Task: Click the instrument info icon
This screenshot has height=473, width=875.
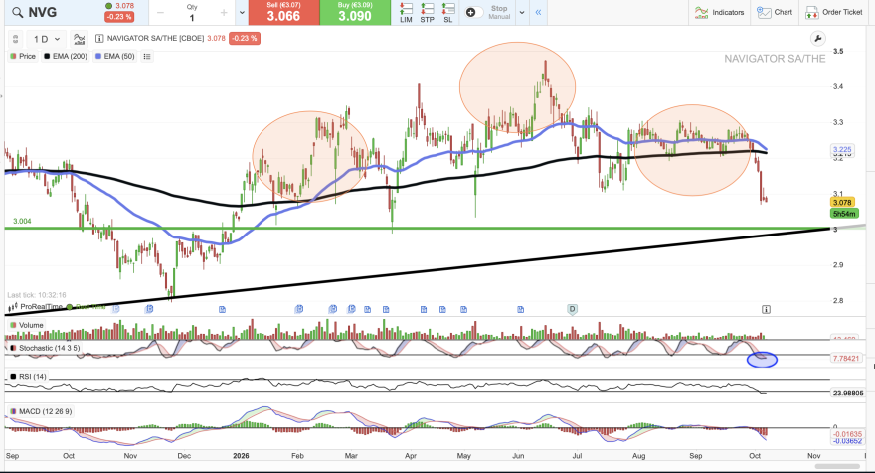Action: 99,39
